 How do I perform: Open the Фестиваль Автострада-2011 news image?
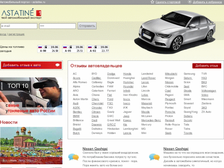click(x=31, y=145)
